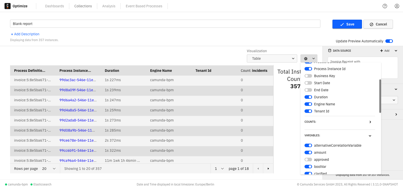
Task: Open the gear configuration popover
Action: [309, 58]
